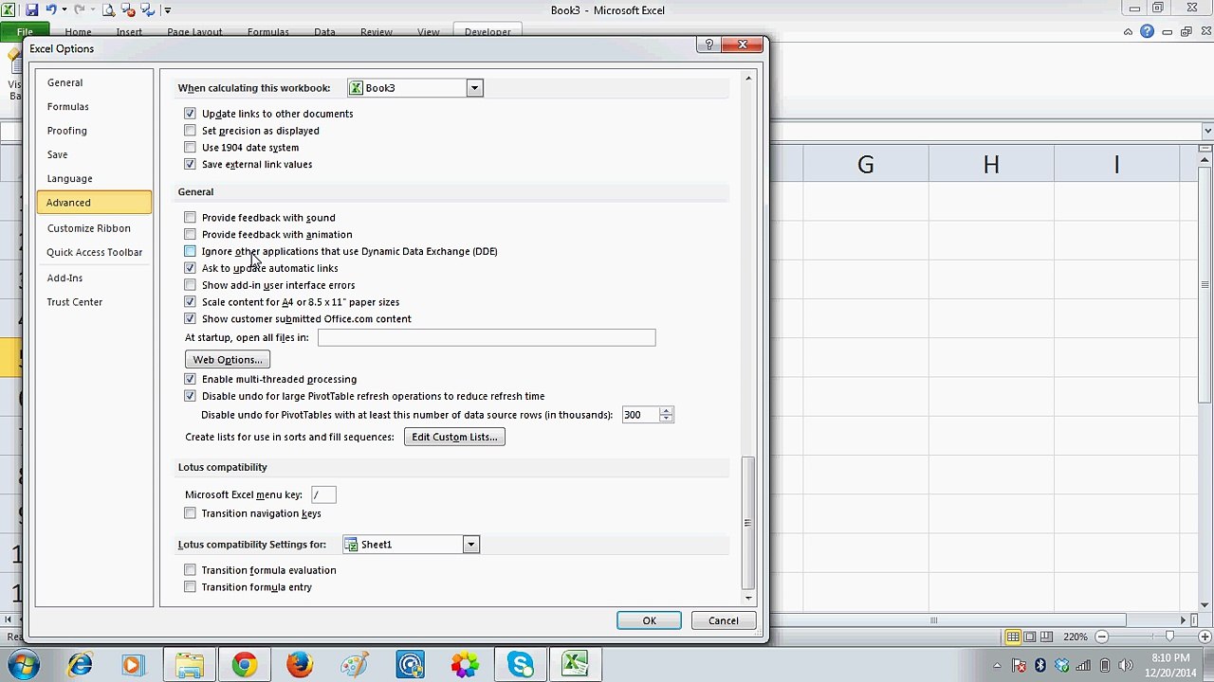Click the 'At startup, open all files in' field
This screenshot has height=682, width=1214.
pyautogui.click(x=487, y=338)
